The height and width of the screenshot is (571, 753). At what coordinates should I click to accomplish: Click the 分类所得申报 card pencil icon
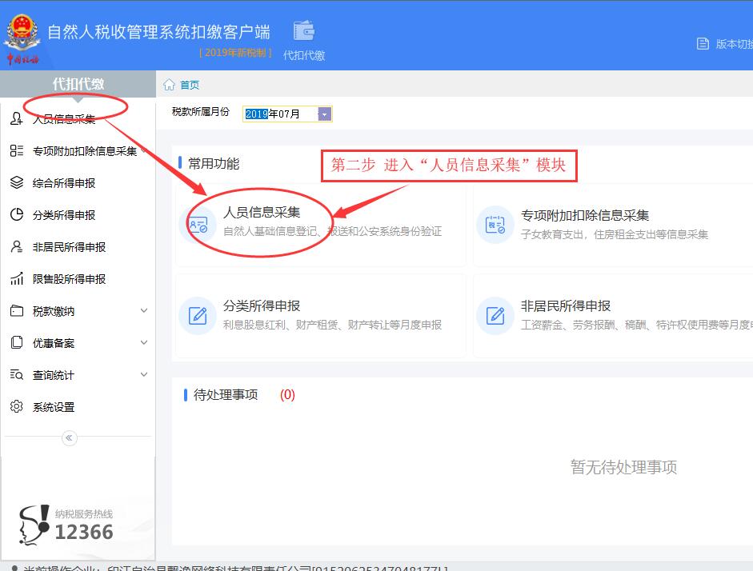(x=197, y=315)
